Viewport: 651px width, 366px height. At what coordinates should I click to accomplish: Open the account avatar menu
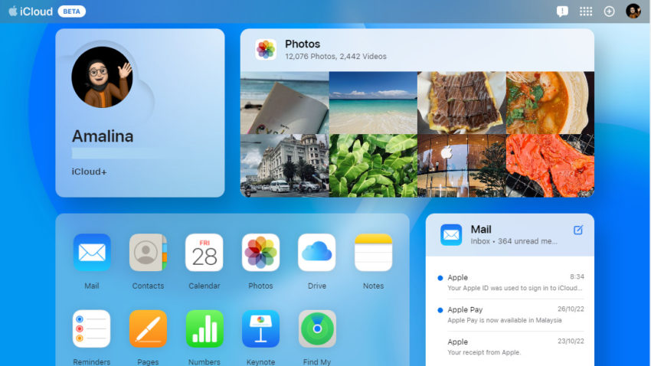[633, 11]
